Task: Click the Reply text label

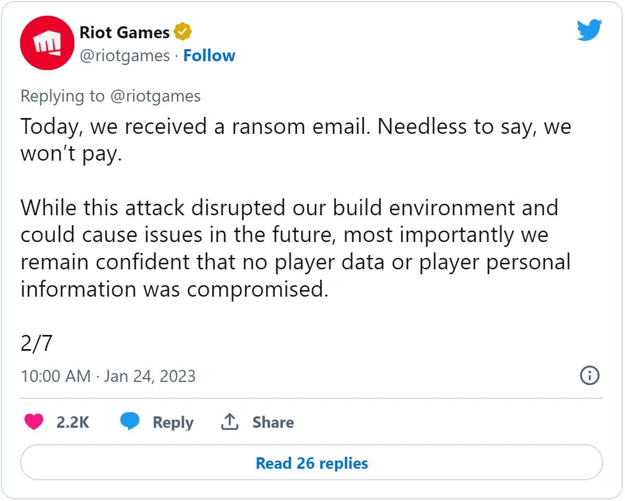Action: tap(173, 422)
